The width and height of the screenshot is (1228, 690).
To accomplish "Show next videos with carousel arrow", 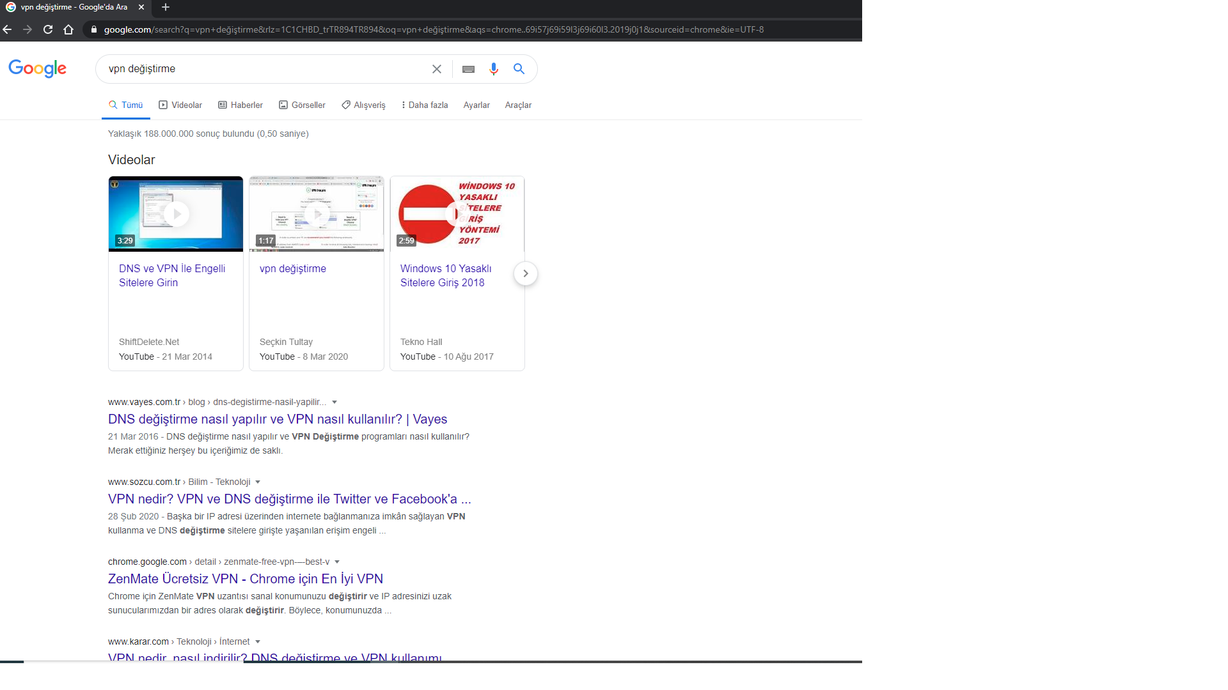I will pyautogui.click(x=526, y=273).
